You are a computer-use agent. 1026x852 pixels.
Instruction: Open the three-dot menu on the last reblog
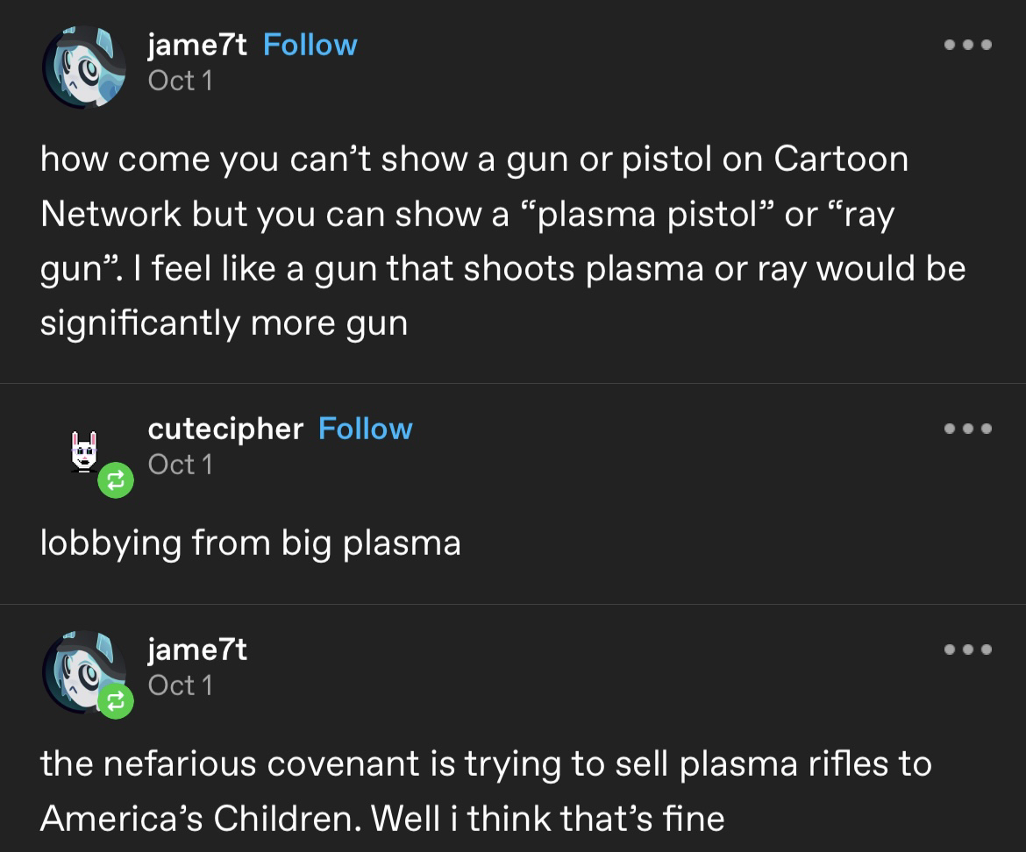pos(968,650)
